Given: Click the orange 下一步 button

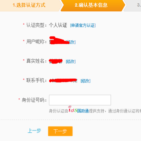Looking at the screenshot, I should pos(60,131).
